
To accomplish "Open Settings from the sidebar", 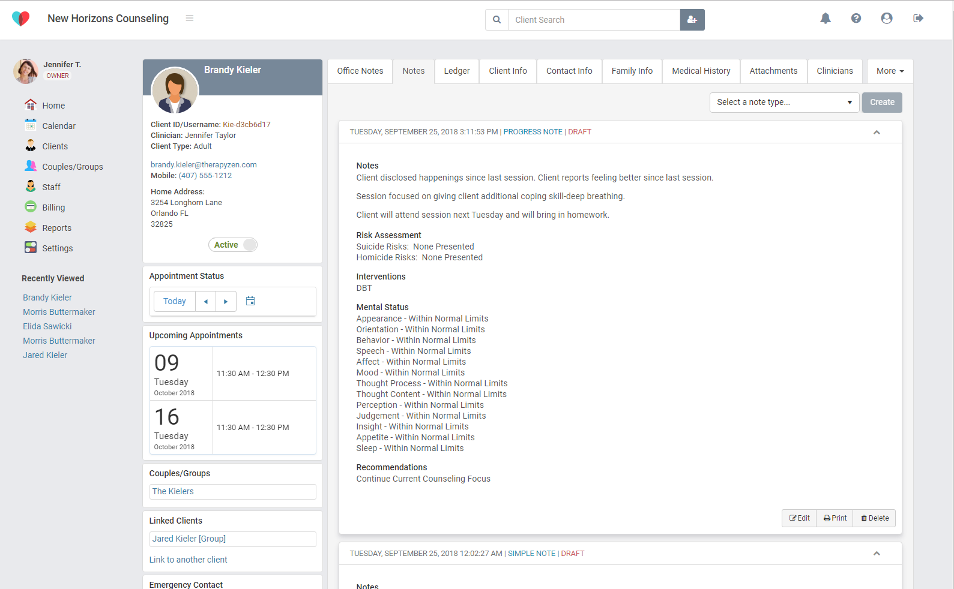I will pyautogui.click(x=49, y=248).
